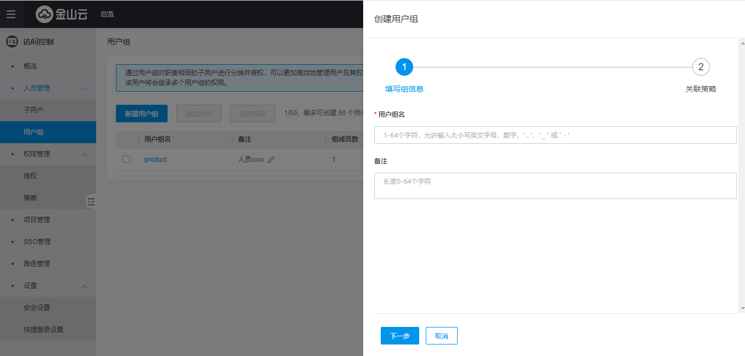Select 用户组 in the sidebar
Image resolution: width=745 pixels, height=356 pixels.
click(48, 132)
